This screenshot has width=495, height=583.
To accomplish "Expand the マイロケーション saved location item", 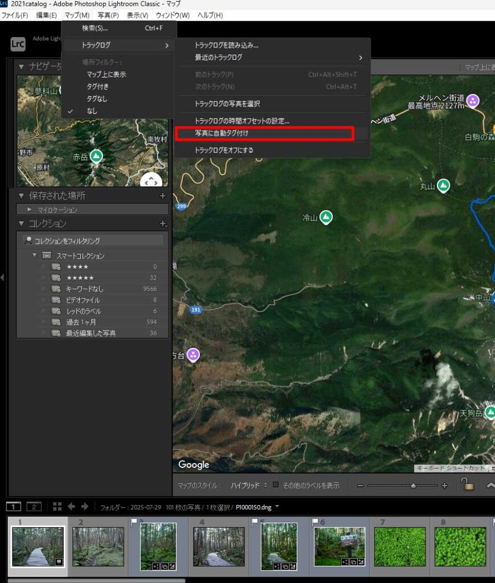I will [30, 210].
